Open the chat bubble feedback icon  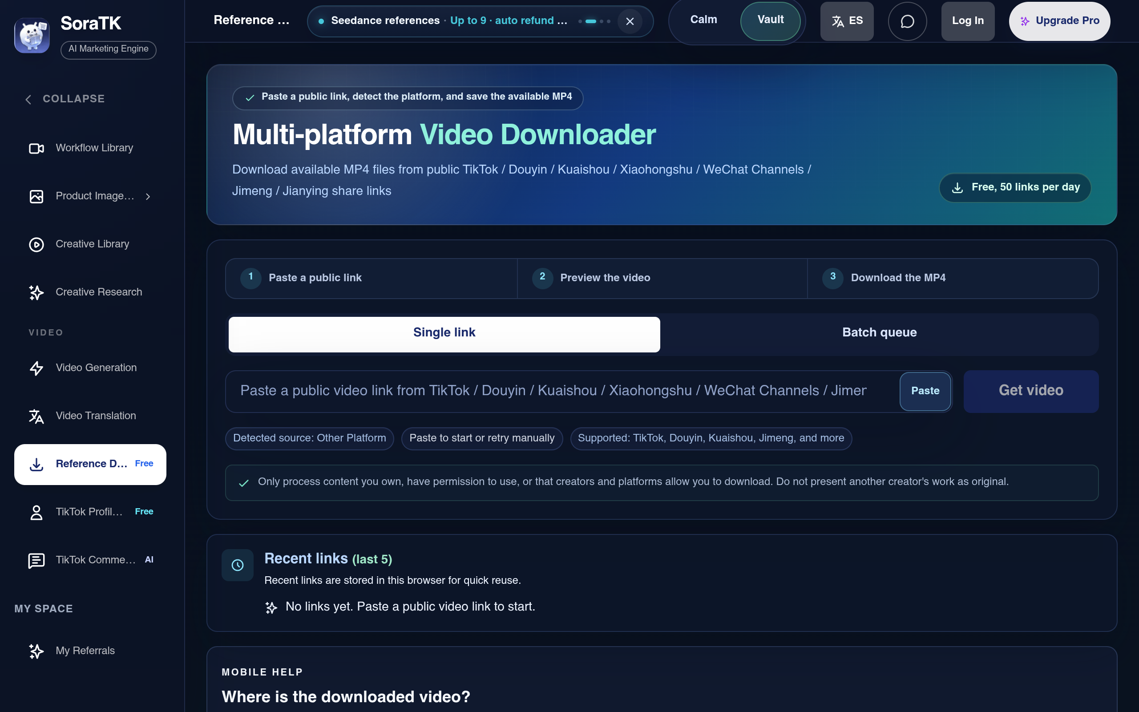[x=907, y=21]
